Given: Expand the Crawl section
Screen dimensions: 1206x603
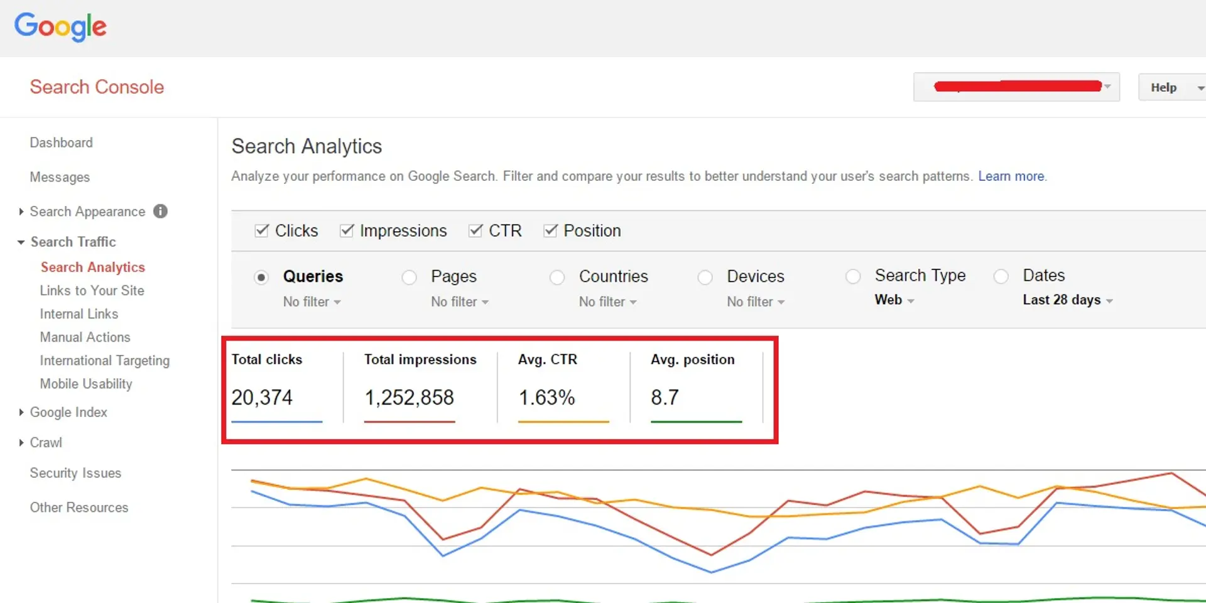Looking at the screenshot, I should pos(21,442).
